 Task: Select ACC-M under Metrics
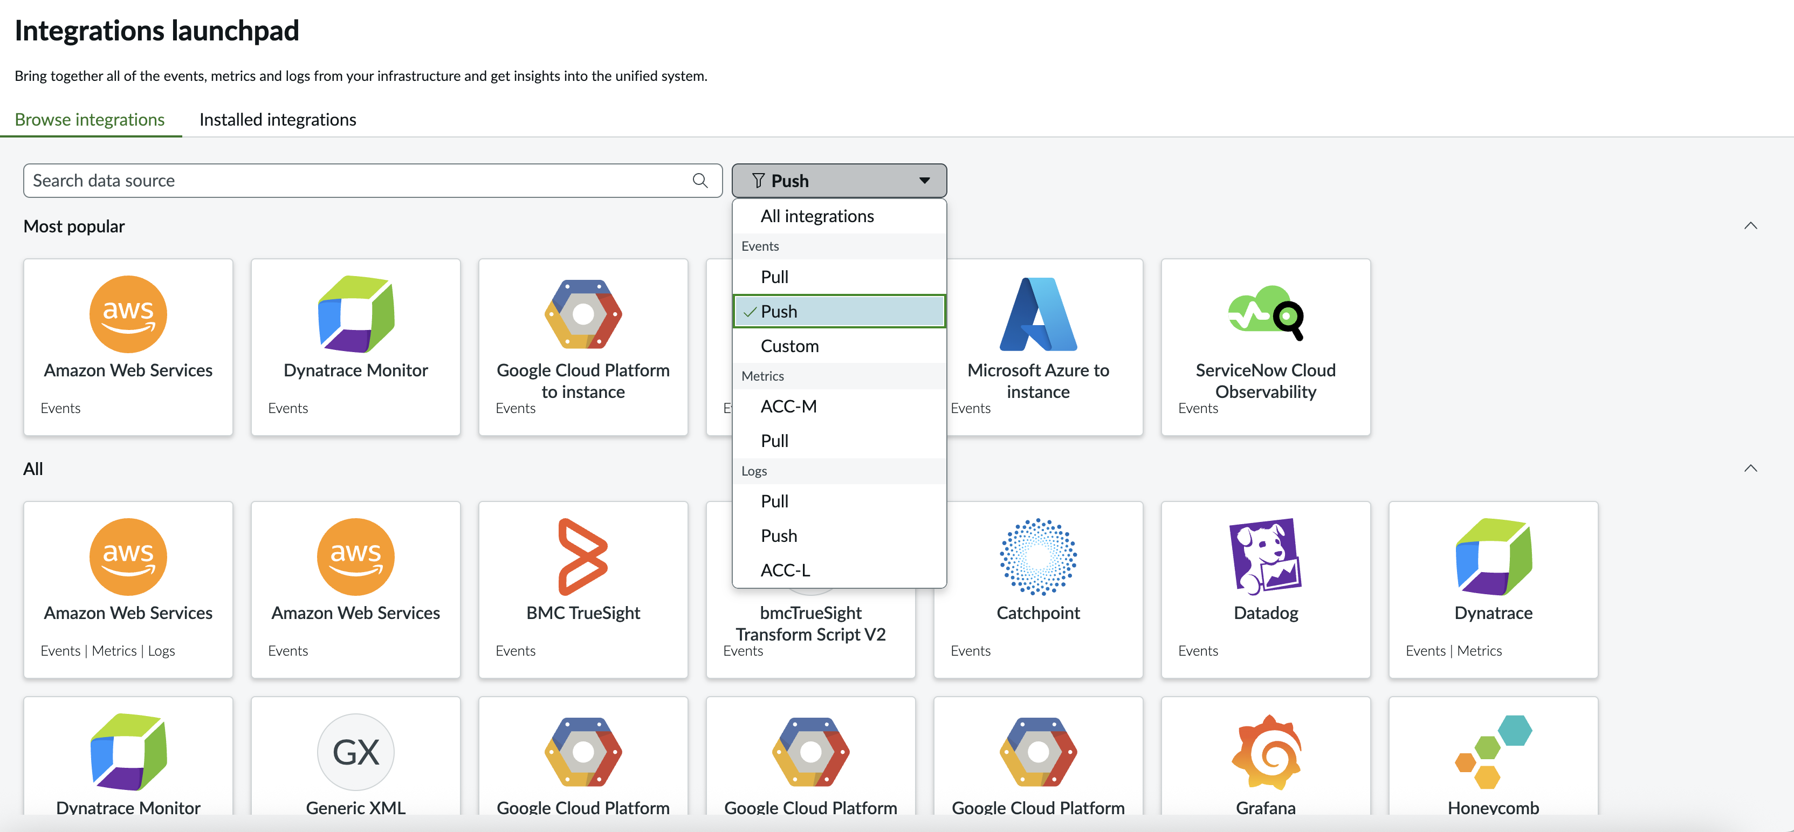click(839, 407)
